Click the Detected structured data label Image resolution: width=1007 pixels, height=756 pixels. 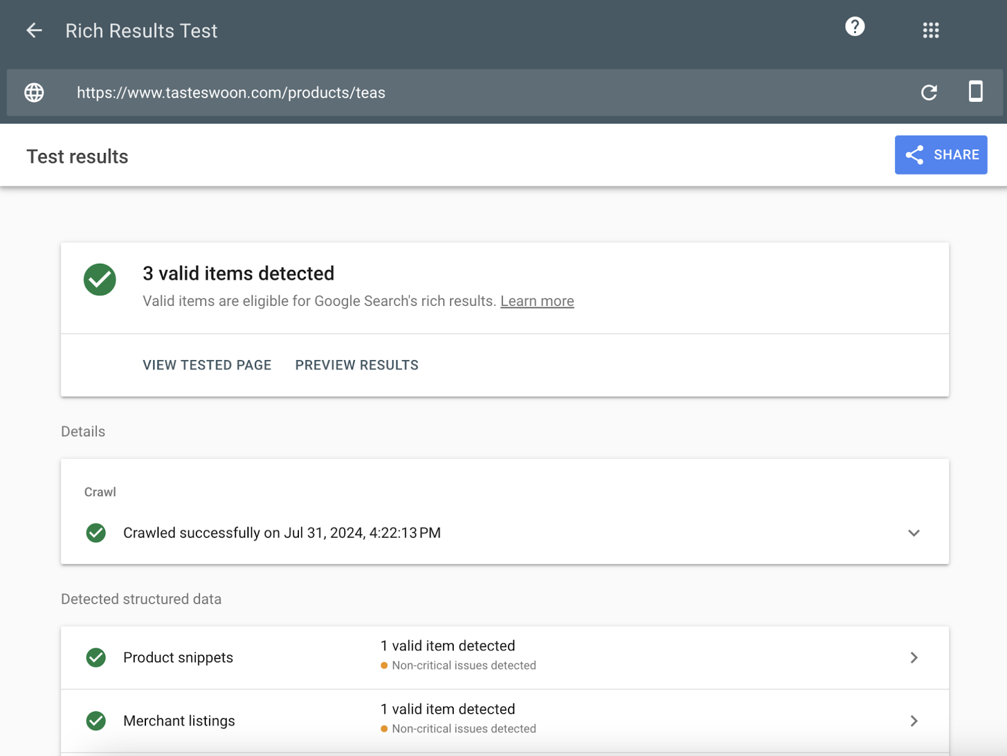coord(141,599)
